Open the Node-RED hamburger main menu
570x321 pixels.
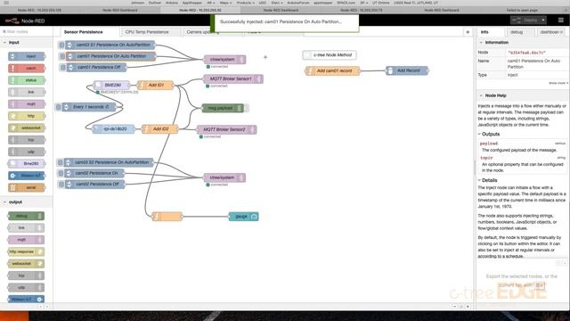click(x=560, y=20)
